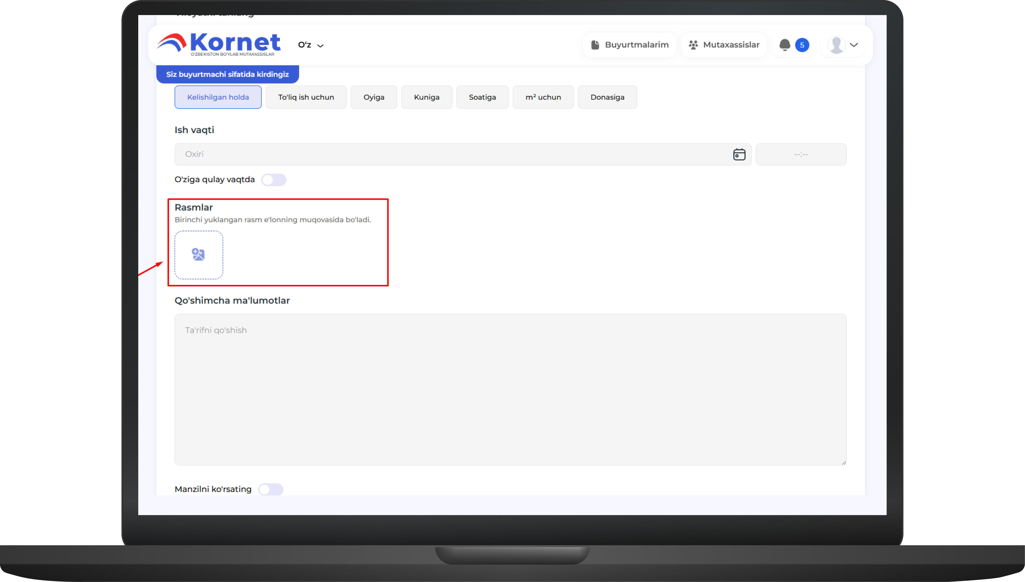Select Kelishilgan holda payment option

218,97
